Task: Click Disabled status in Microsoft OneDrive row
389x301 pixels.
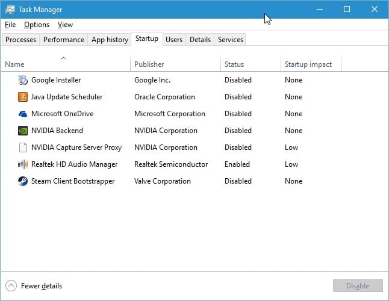Action: pyautogui.click(x=238, y=114)
